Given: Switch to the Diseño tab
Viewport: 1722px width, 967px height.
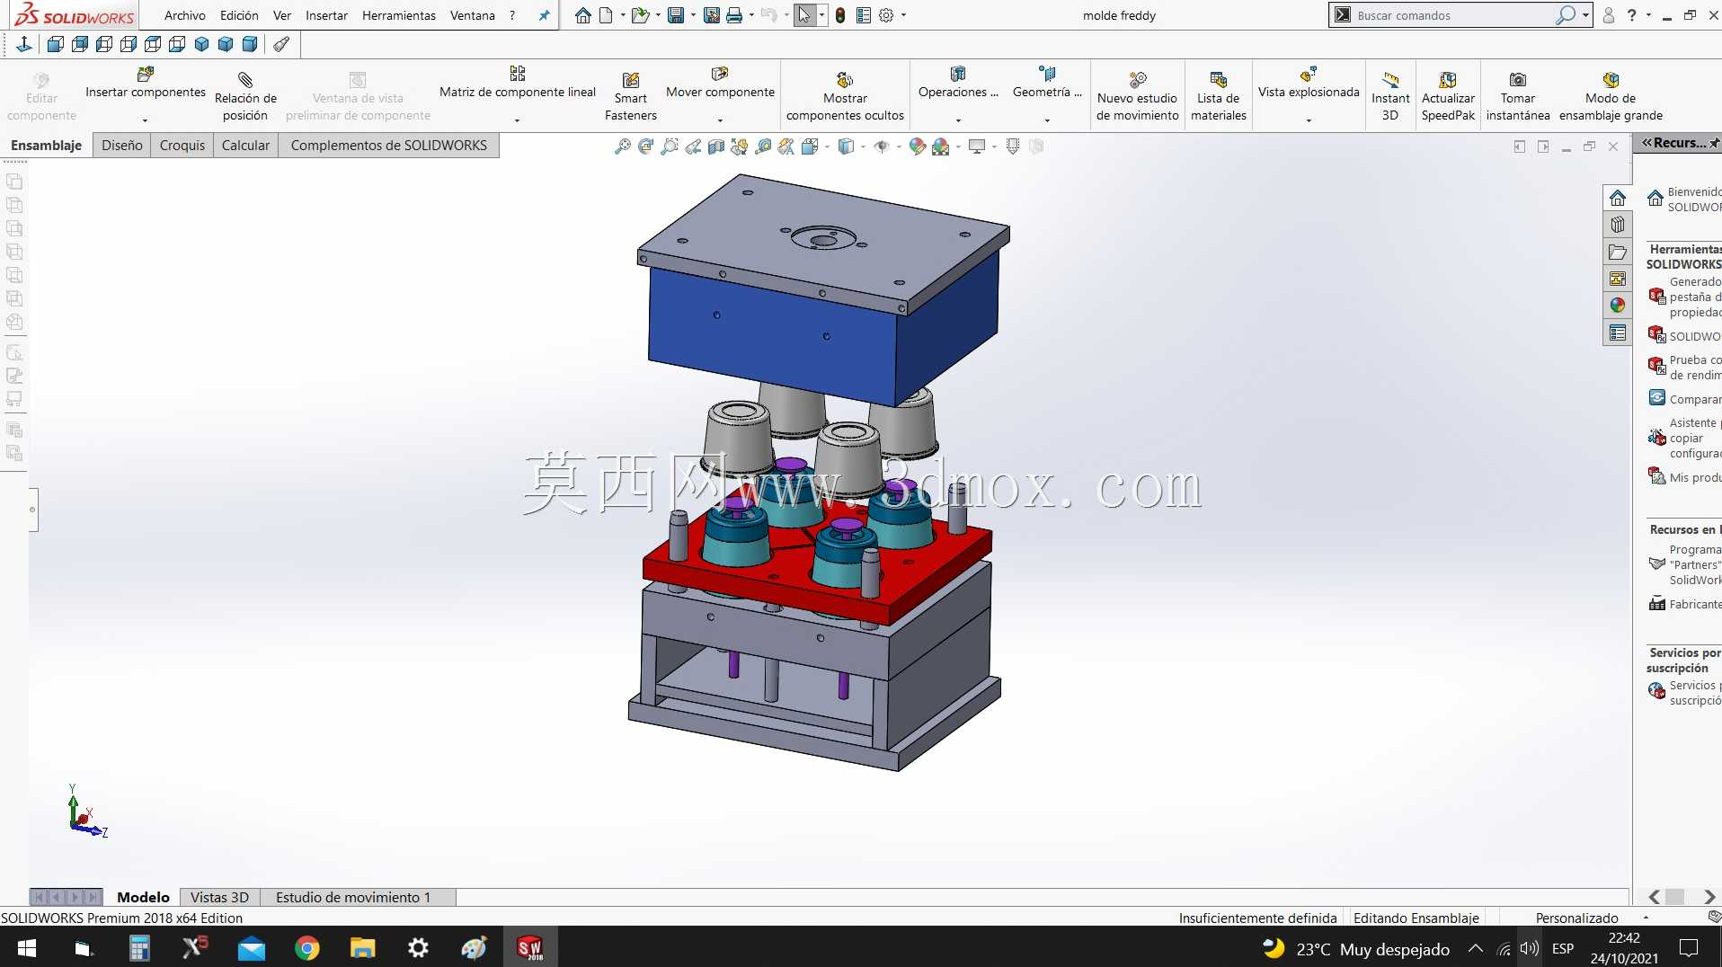Looking at the screenshot, I should click(122, 146).
